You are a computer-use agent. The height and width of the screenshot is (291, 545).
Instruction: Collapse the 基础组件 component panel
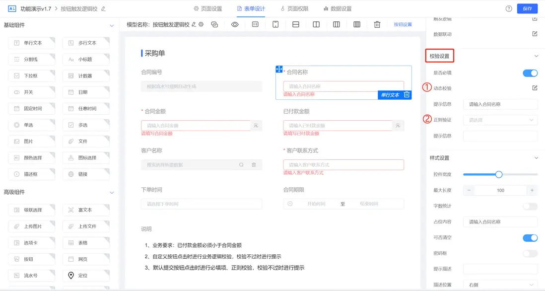tap(112, 25)
